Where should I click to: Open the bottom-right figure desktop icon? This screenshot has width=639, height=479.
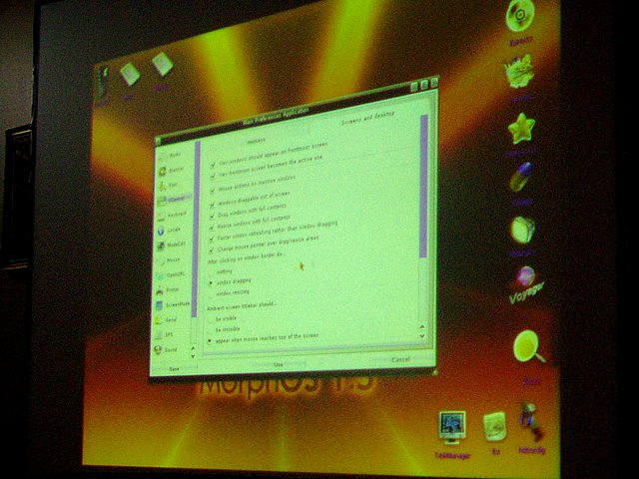click(x=530, y=423)
